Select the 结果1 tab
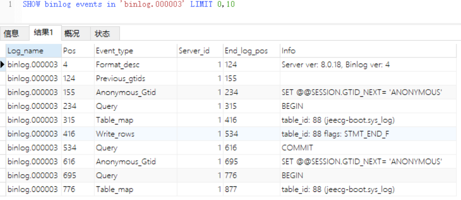461x200 pixels. coord(45,33)
